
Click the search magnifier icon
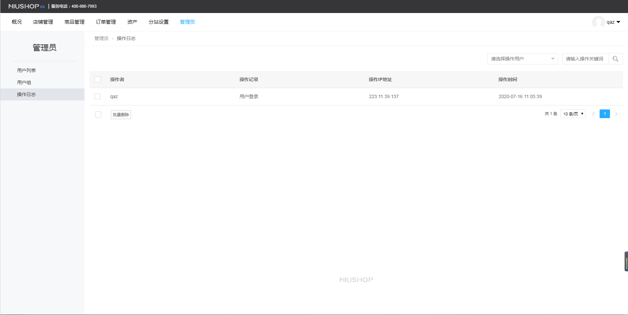coord(615,59)
